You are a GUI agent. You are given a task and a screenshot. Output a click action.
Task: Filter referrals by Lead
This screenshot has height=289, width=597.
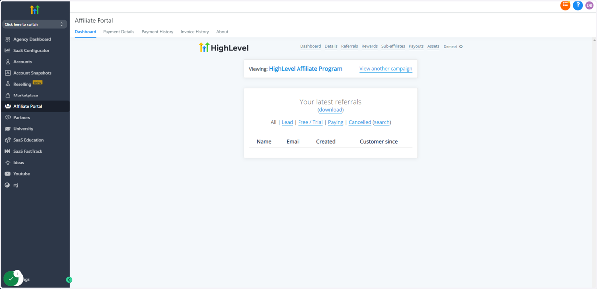(x=287, y=122)
